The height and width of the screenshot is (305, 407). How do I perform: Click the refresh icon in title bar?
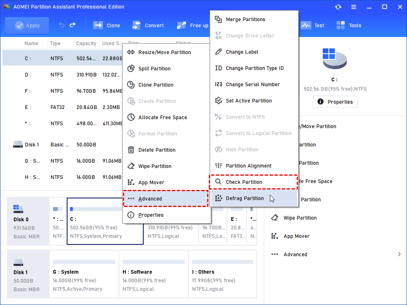pyautogui.click(x=338, y=7)
